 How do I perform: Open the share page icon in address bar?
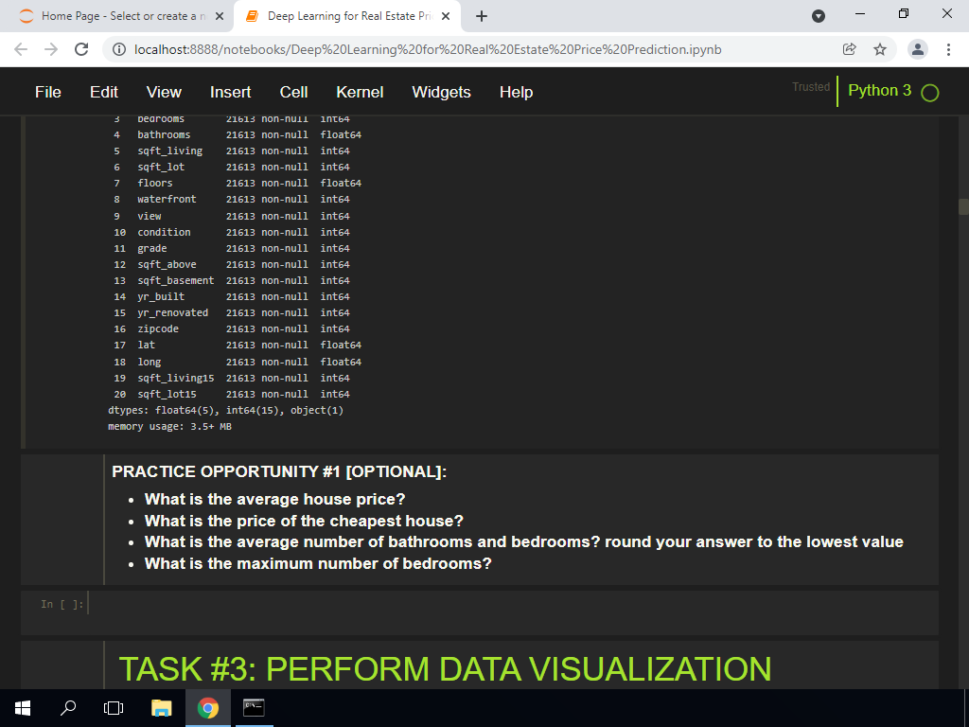(850, 49)
